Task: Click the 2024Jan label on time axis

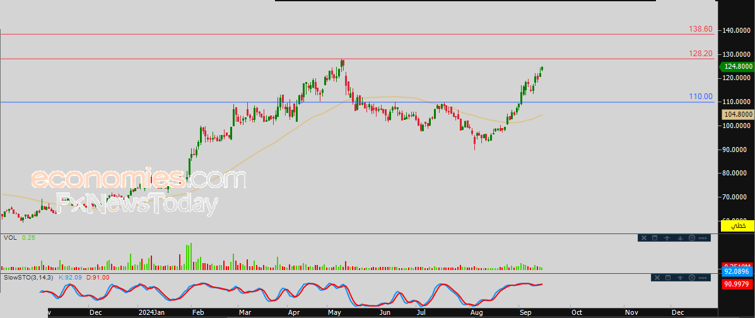Action: 152,312
